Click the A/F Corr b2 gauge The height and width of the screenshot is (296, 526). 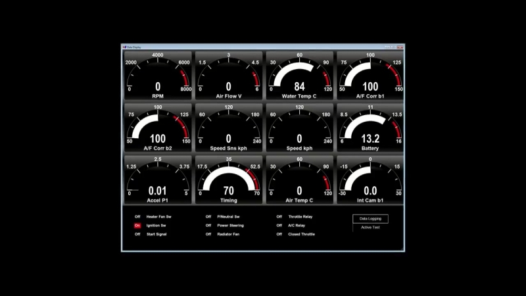(x=158, y=127)
